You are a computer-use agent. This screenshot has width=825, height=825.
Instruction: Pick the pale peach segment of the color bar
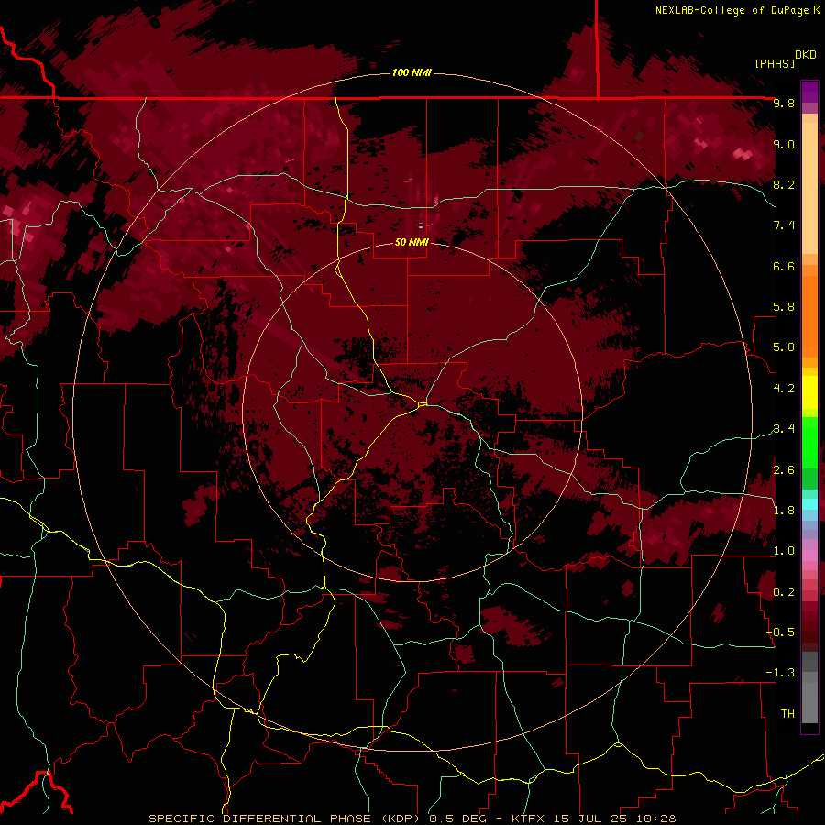coord(809,188)
